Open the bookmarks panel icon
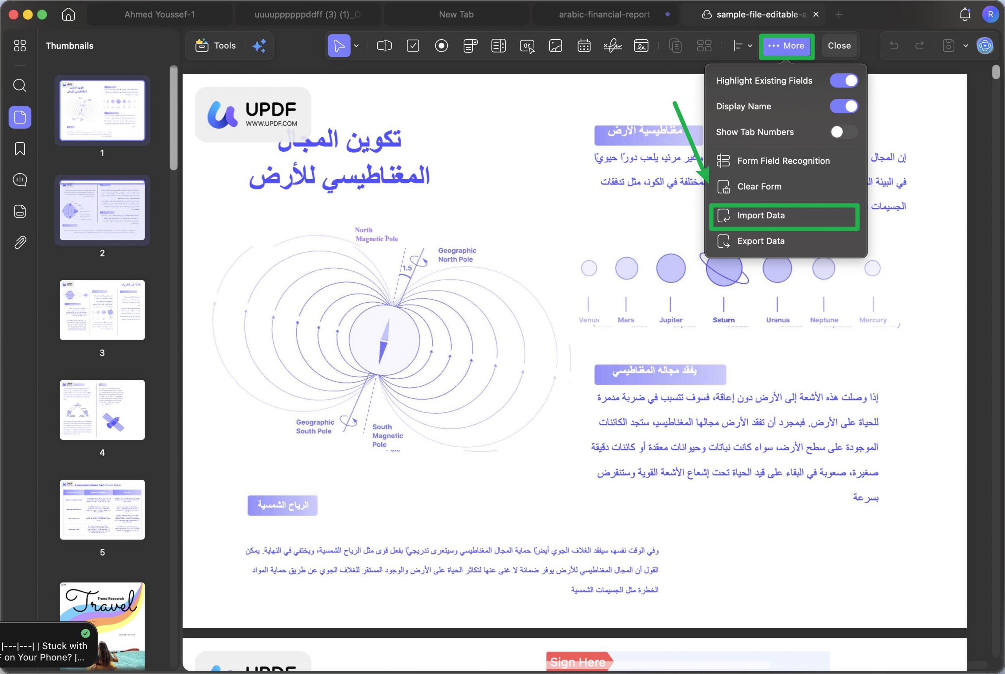Image resolution: width=1005 pixels, height=674 pixels. point(20,149)
